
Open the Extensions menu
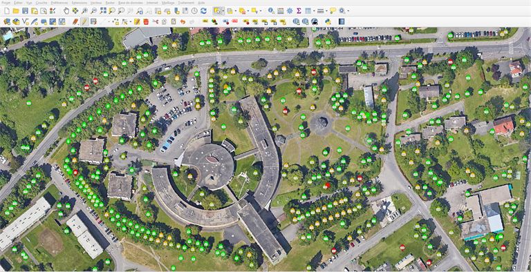(80, 2)
